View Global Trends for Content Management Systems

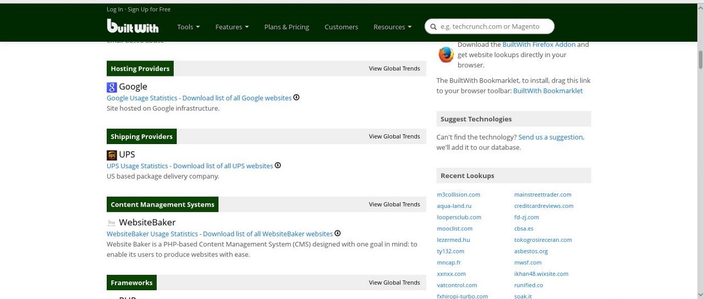point(394,204)
